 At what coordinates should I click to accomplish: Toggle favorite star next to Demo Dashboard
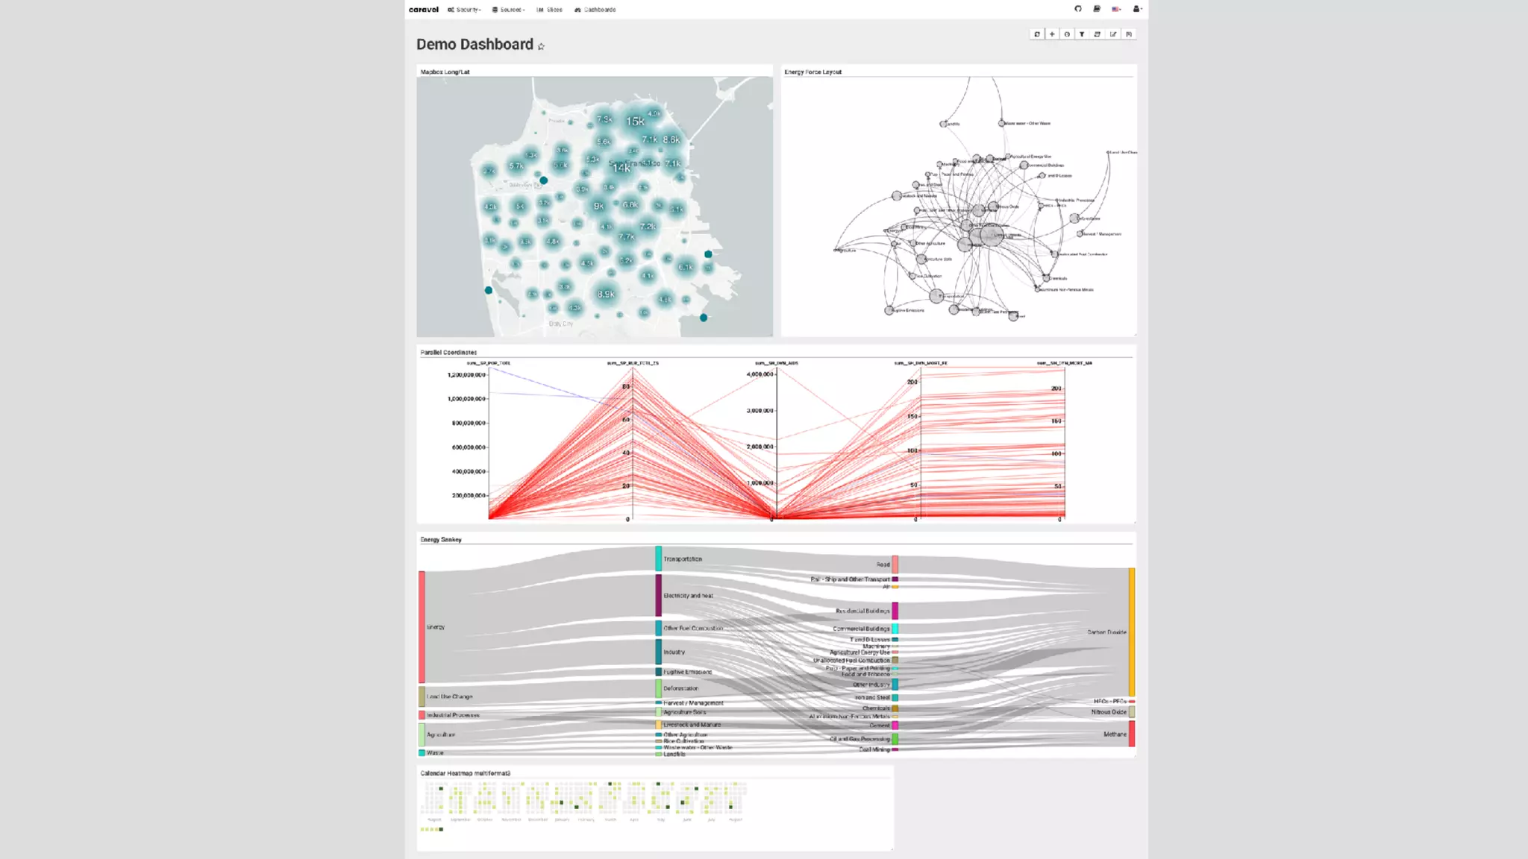point(541,46)
